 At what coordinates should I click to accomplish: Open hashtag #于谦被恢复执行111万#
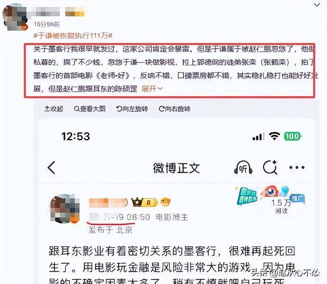[x=73, y=36]
